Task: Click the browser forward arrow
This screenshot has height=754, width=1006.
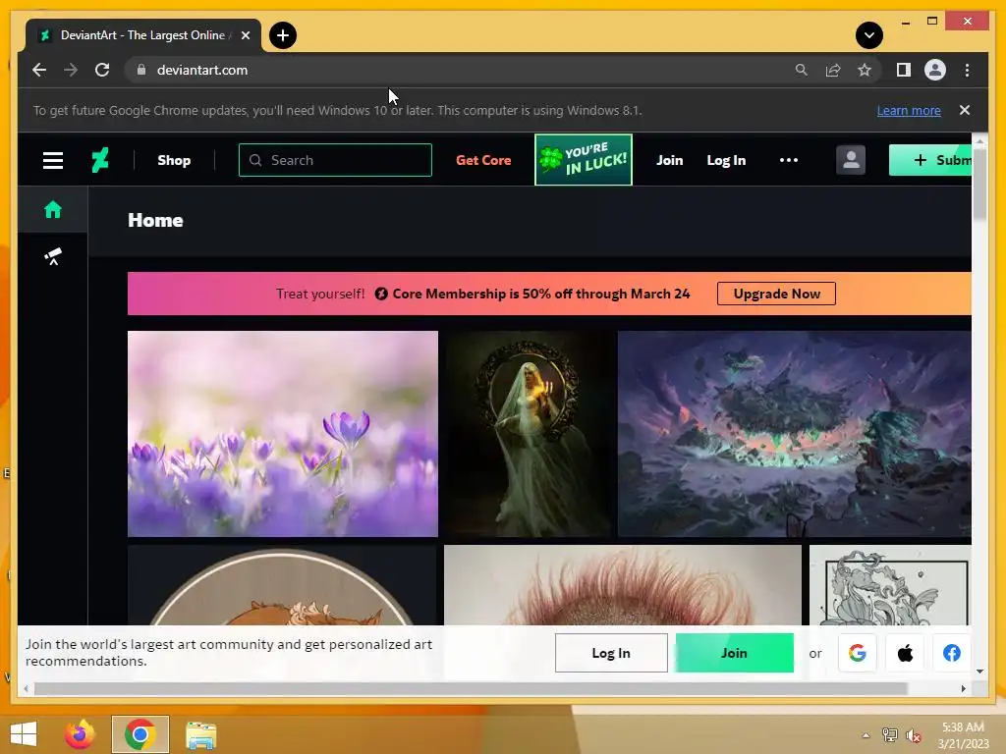Action: pyautogui.click(x=71, y=70)
